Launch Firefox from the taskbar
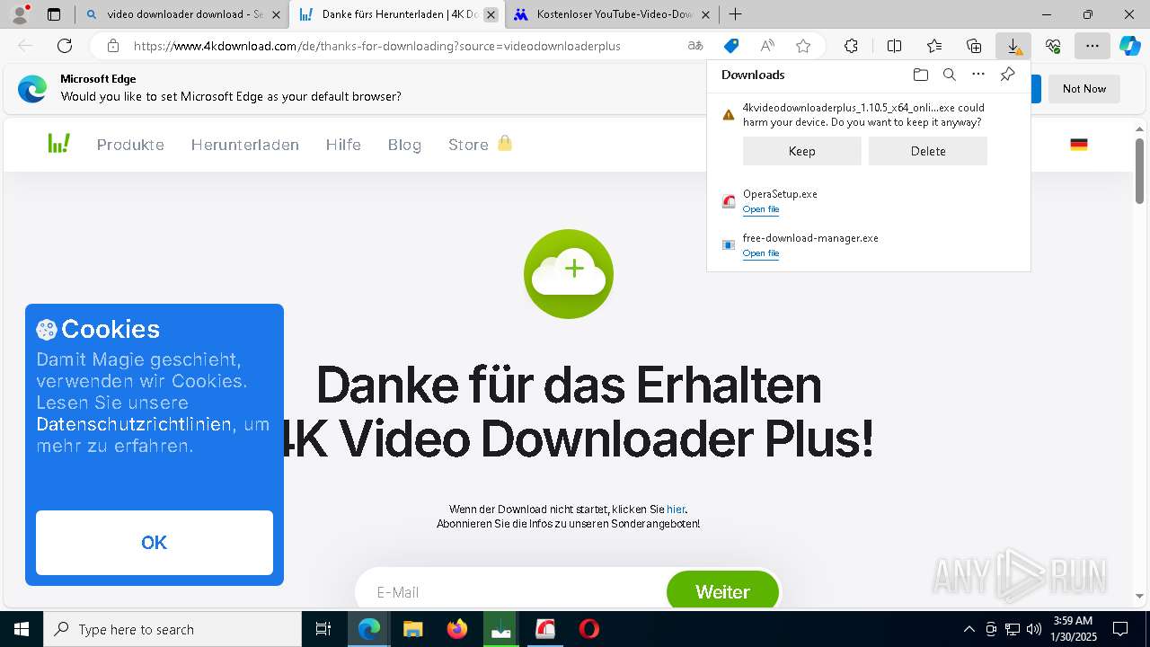The width and height of the screenshot is (1150, 647). point(457,629)
